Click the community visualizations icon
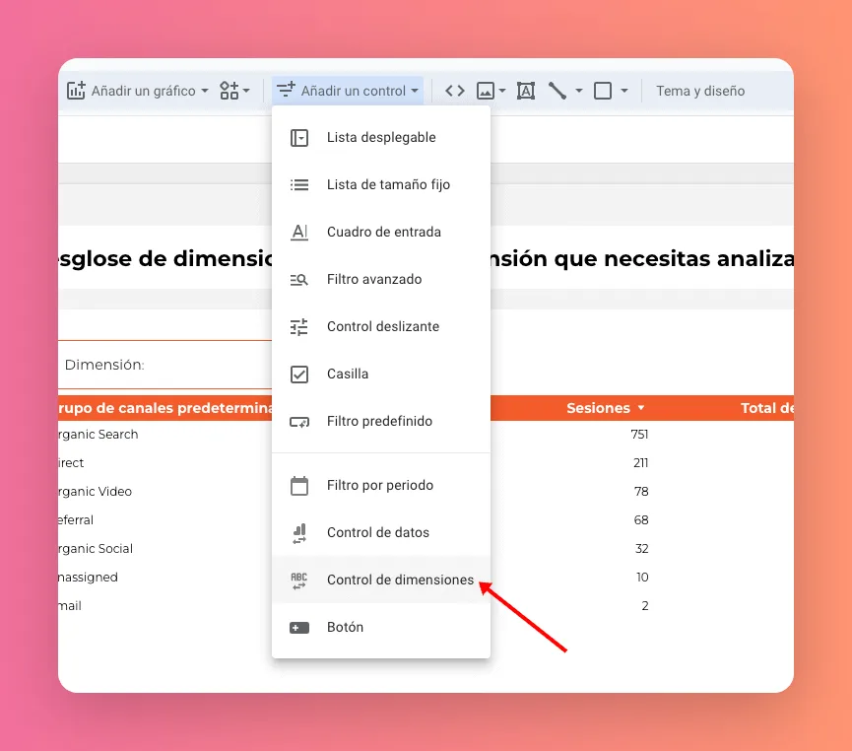Viewport: 852px width, 751px height. tap(229, 91)
